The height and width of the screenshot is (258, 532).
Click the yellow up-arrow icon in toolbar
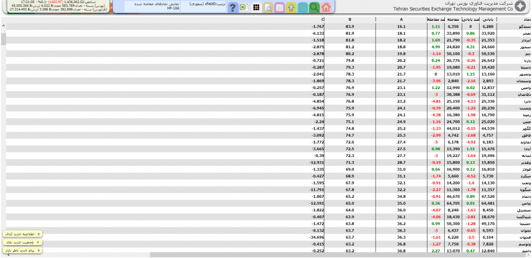(291, 7)
